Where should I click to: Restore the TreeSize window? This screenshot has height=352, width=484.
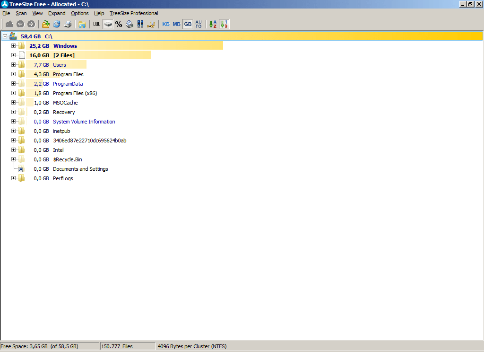pos(470,4)
